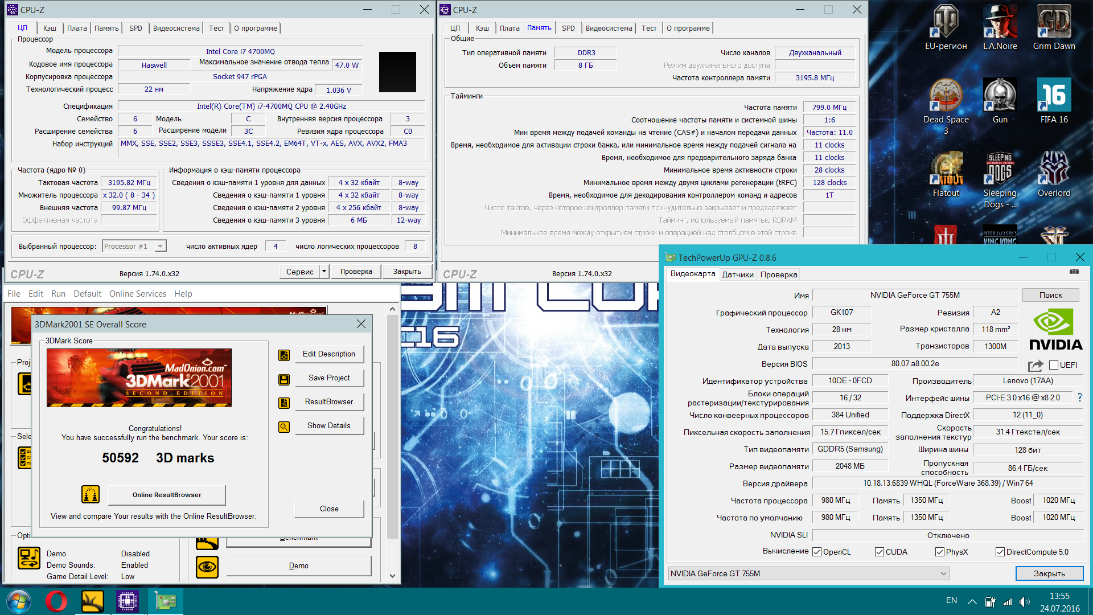Launch FIFA 16 desktop icon

tap(1054, 100)
